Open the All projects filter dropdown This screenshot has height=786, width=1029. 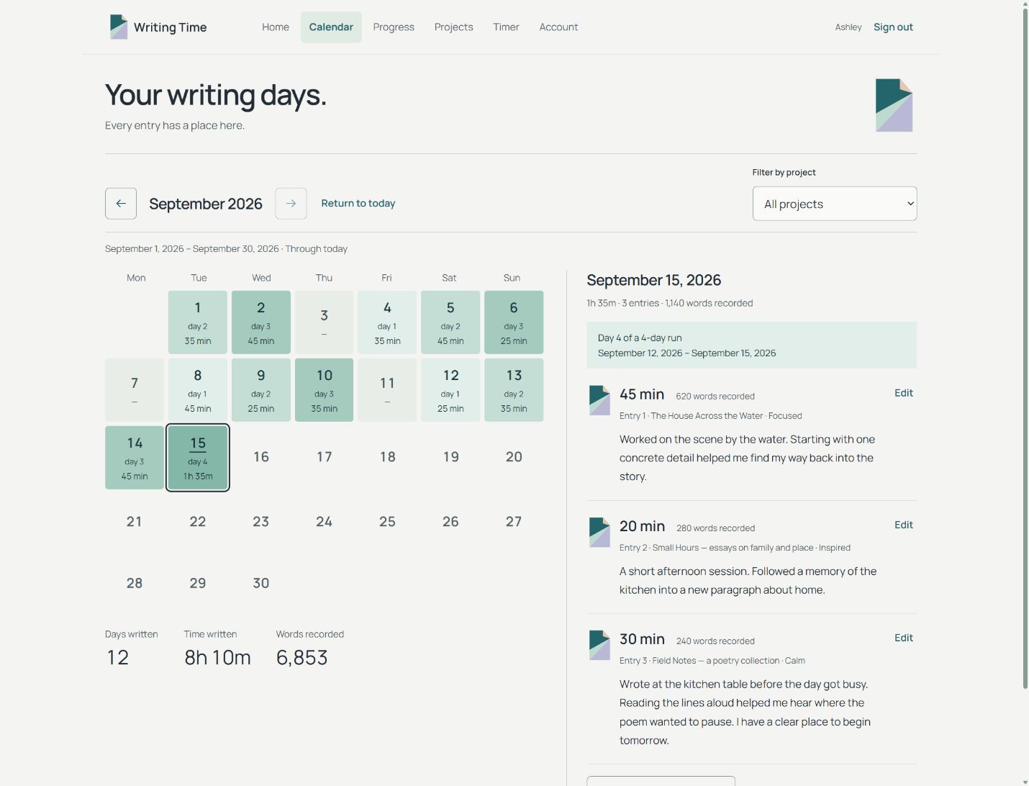tap(835, 204)
